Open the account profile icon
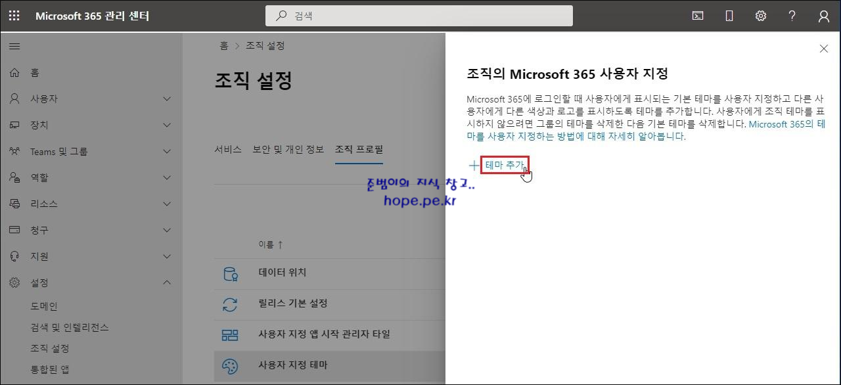Screen dimensions: 841x385 tap(824, 16)
